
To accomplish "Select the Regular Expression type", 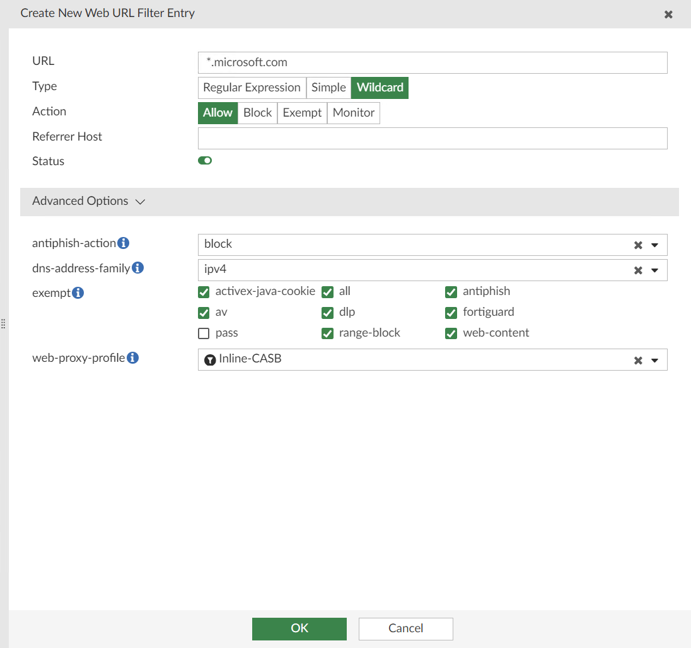I will (x=252, y=88).
